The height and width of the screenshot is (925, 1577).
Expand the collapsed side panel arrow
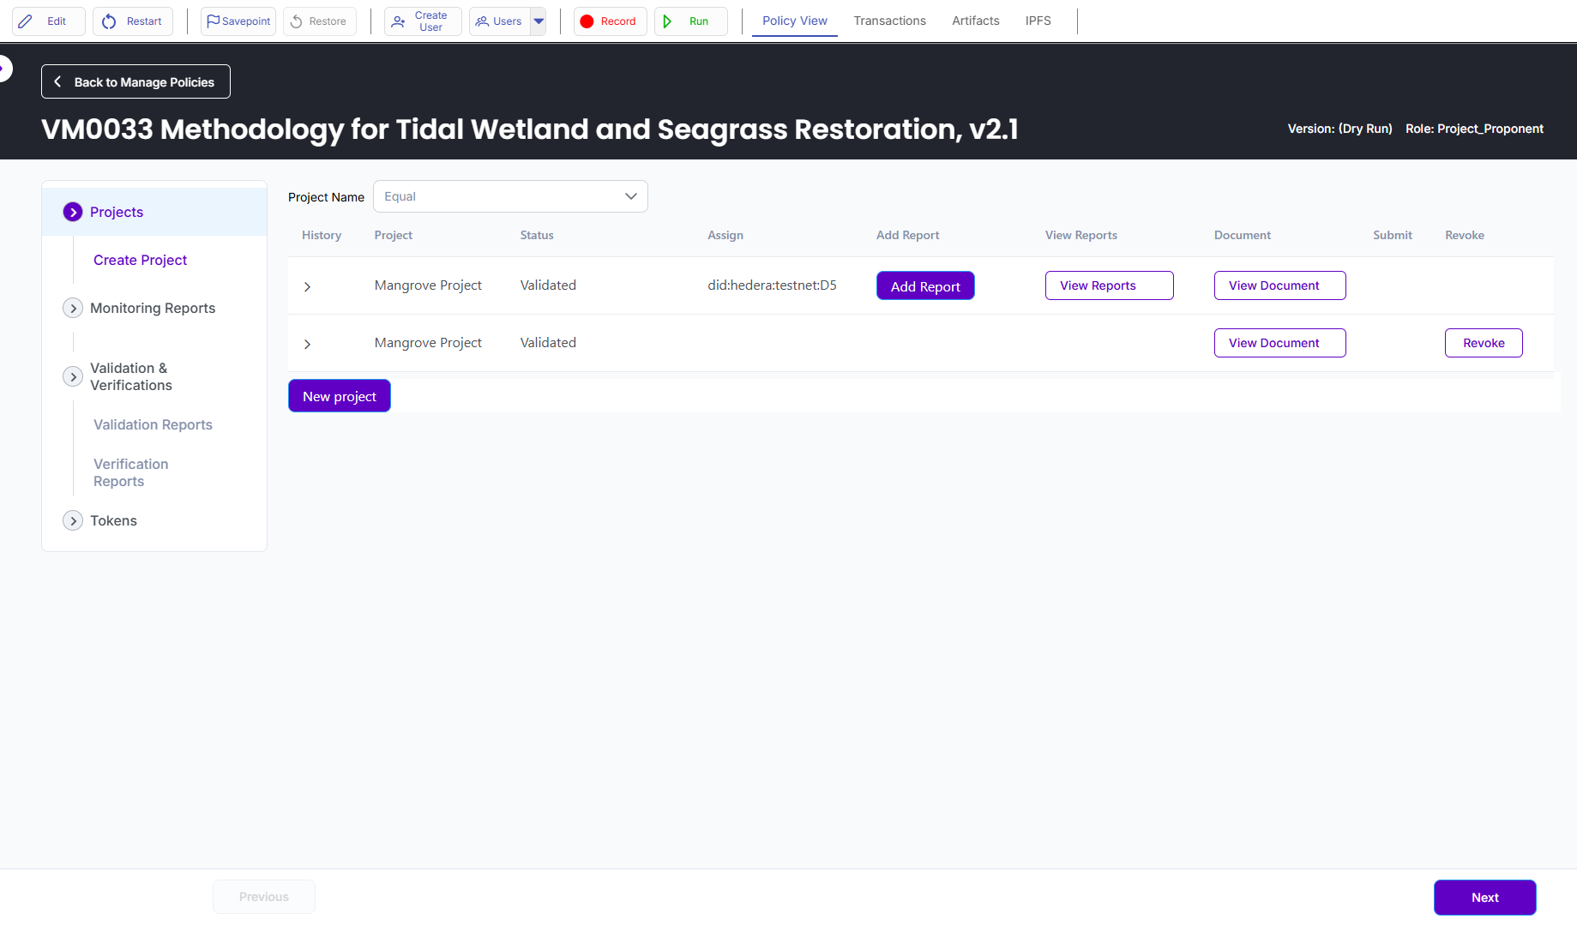click(5, 68)
